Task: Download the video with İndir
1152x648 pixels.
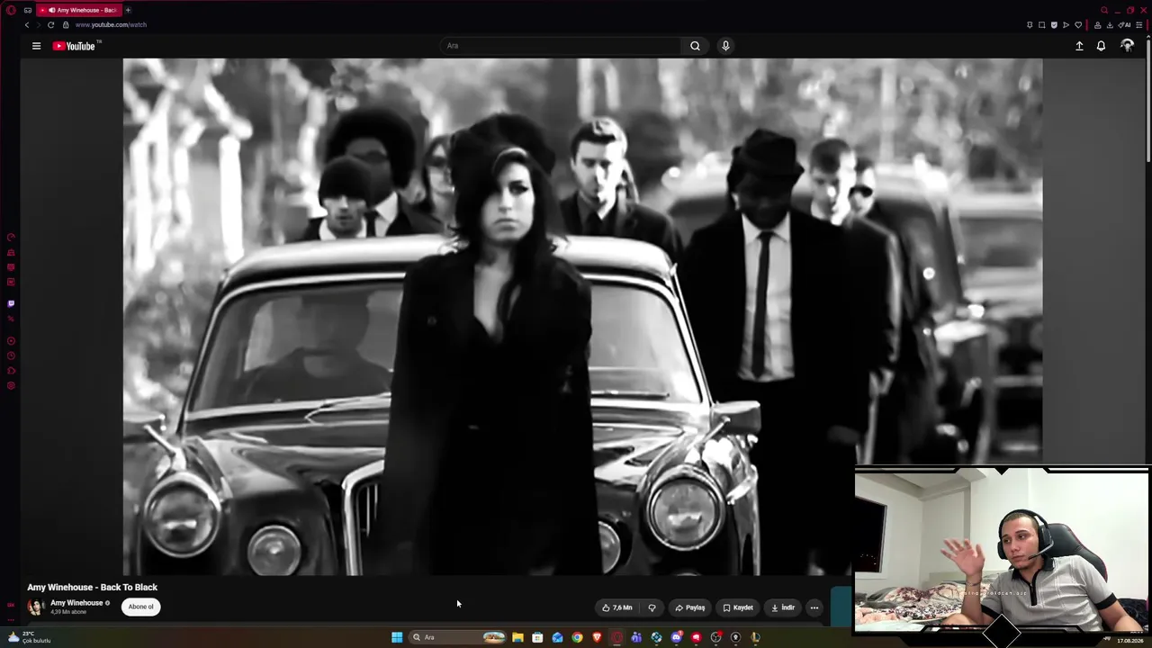Action: coord(783,607)
